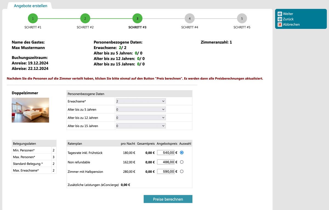Click the guest name Max Mustermann
Image resolution: width=329 pixels, height=210 pixels.
(x=28, y=48)
